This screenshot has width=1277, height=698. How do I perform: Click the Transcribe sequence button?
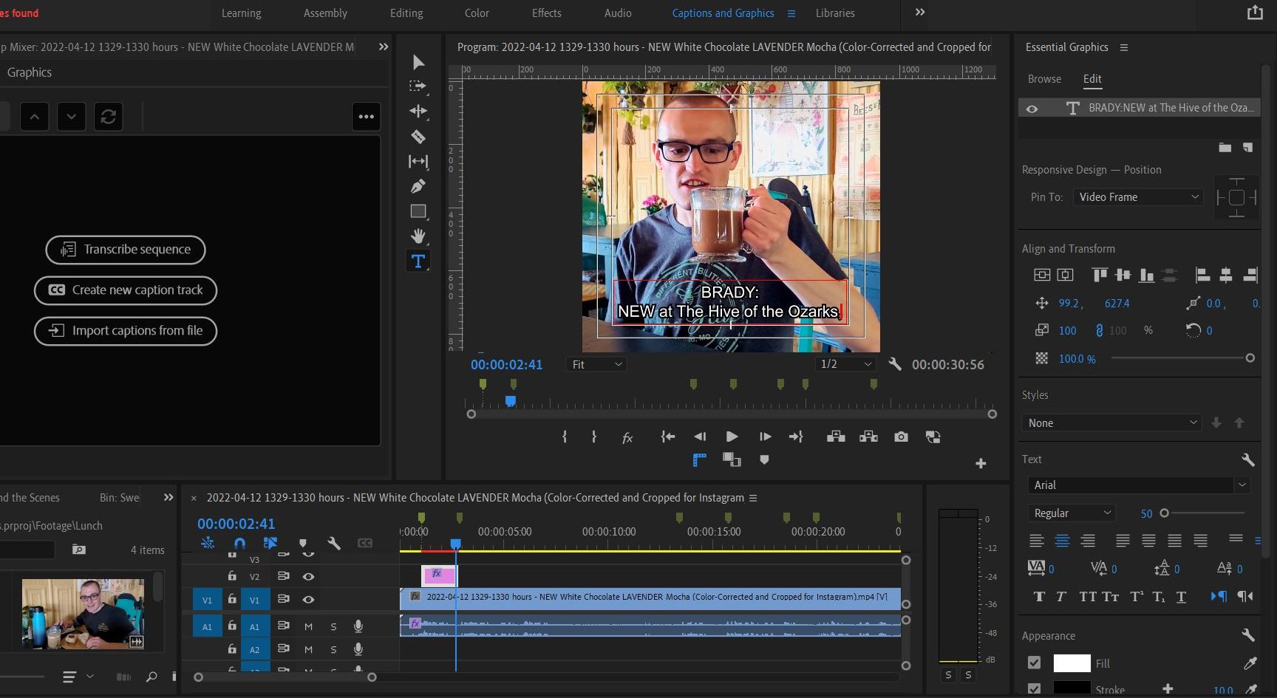[126, 250]
